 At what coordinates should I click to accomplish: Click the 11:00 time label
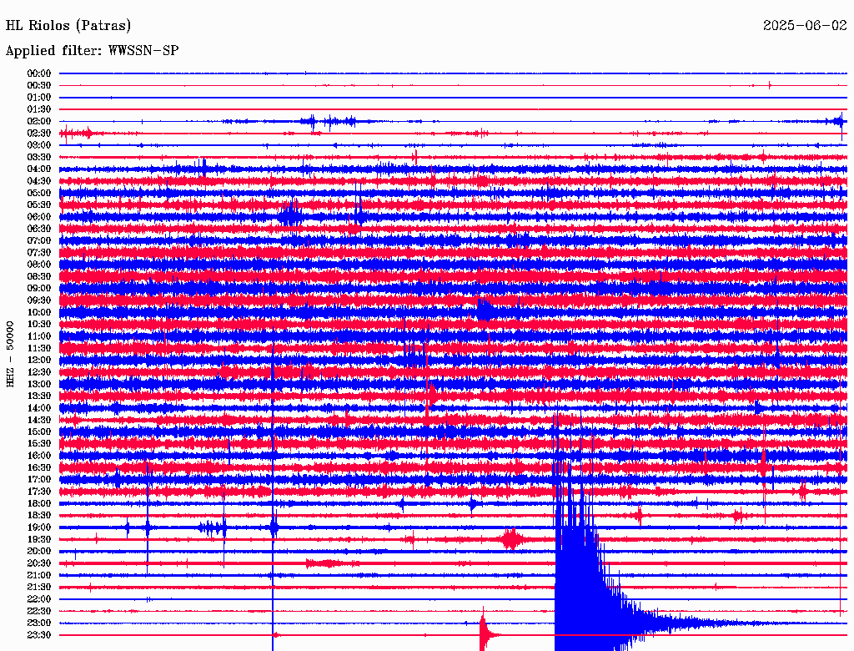tap(39, 336)
